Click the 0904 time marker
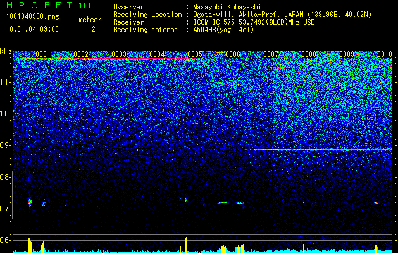 157,54
